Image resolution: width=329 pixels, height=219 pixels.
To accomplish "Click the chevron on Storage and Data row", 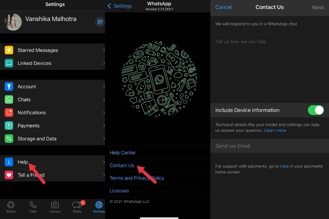I will (104, 138).
